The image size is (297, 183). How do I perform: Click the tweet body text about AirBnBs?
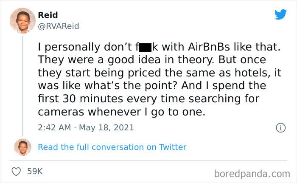click(x=160, y=79)
